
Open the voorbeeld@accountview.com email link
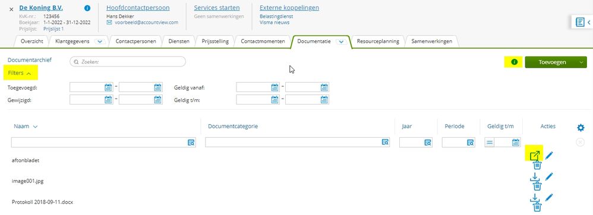pos(146,23)
